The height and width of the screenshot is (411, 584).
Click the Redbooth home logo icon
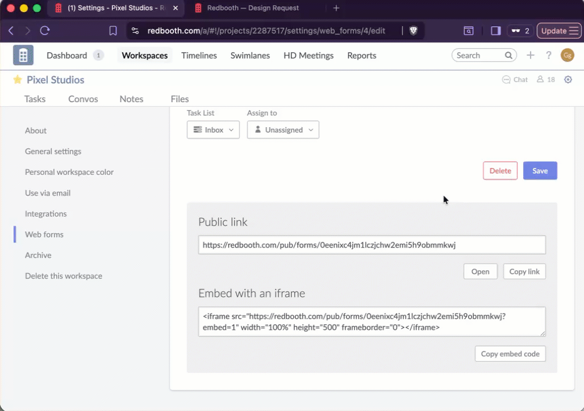tap(23, 55)
